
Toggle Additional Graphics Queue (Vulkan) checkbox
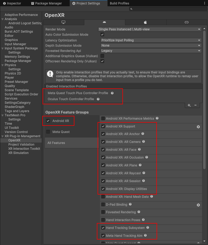102,56
